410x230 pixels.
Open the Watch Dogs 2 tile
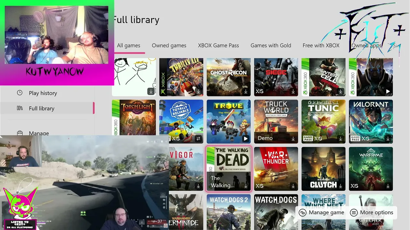coord(229,212)
